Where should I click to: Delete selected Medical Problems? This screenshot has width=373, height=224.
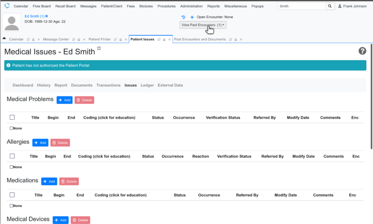[x=84, y=100]
